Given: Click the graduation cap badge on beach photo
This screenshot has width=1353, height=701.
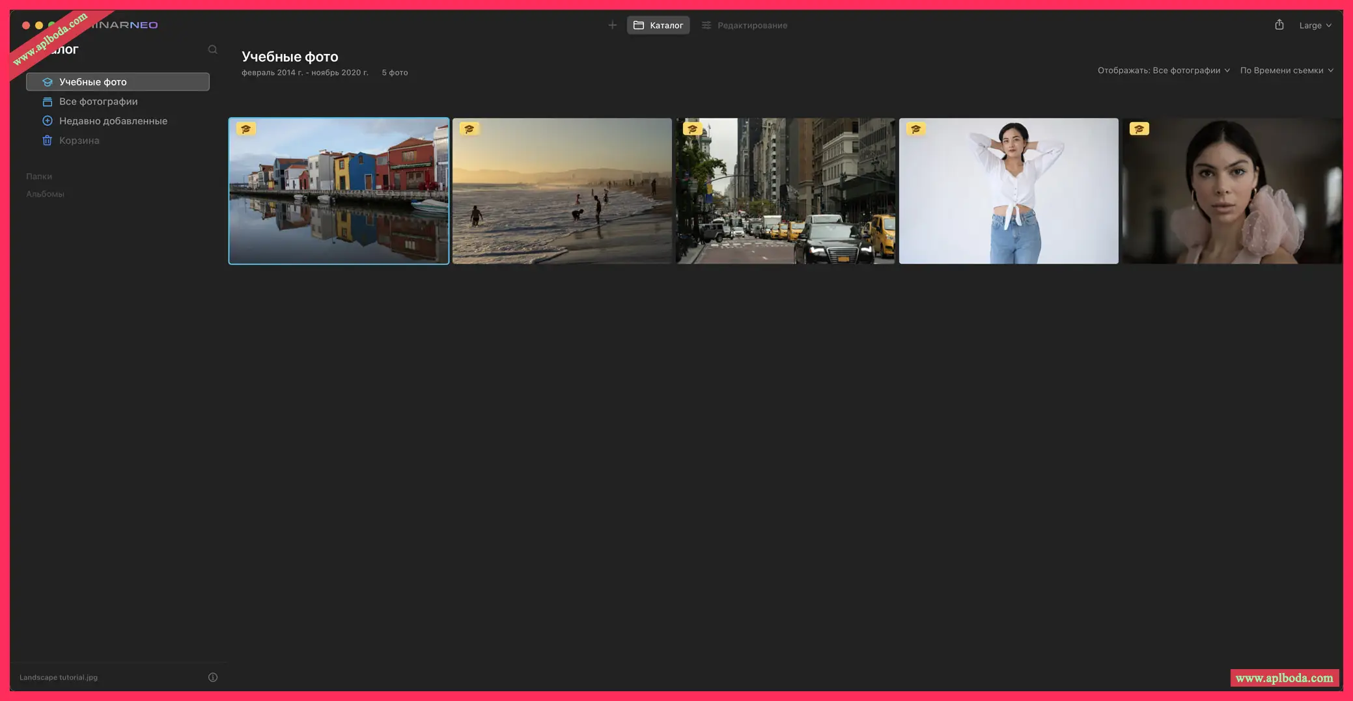Looking at the screenshot, I should (x=470, y=129).
